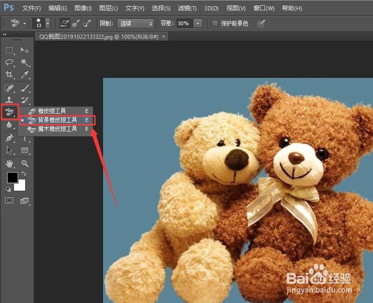Select the Eyedropper tool

(x=25, y=75)
